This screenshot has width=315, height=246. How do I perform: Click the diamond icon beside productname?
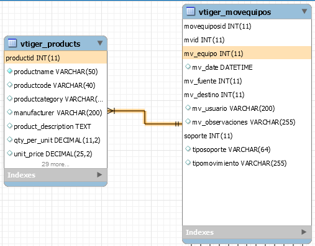click(x=9, y=71)
